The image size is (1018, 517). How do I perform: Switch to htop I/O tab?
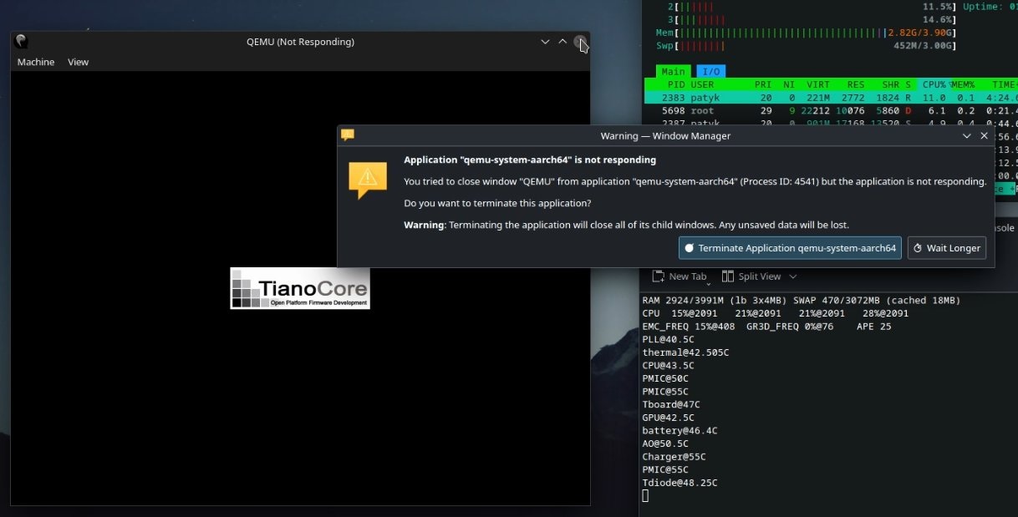711,72
